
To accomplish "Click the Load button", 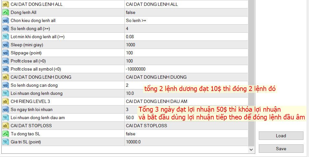I will point(281,136).
